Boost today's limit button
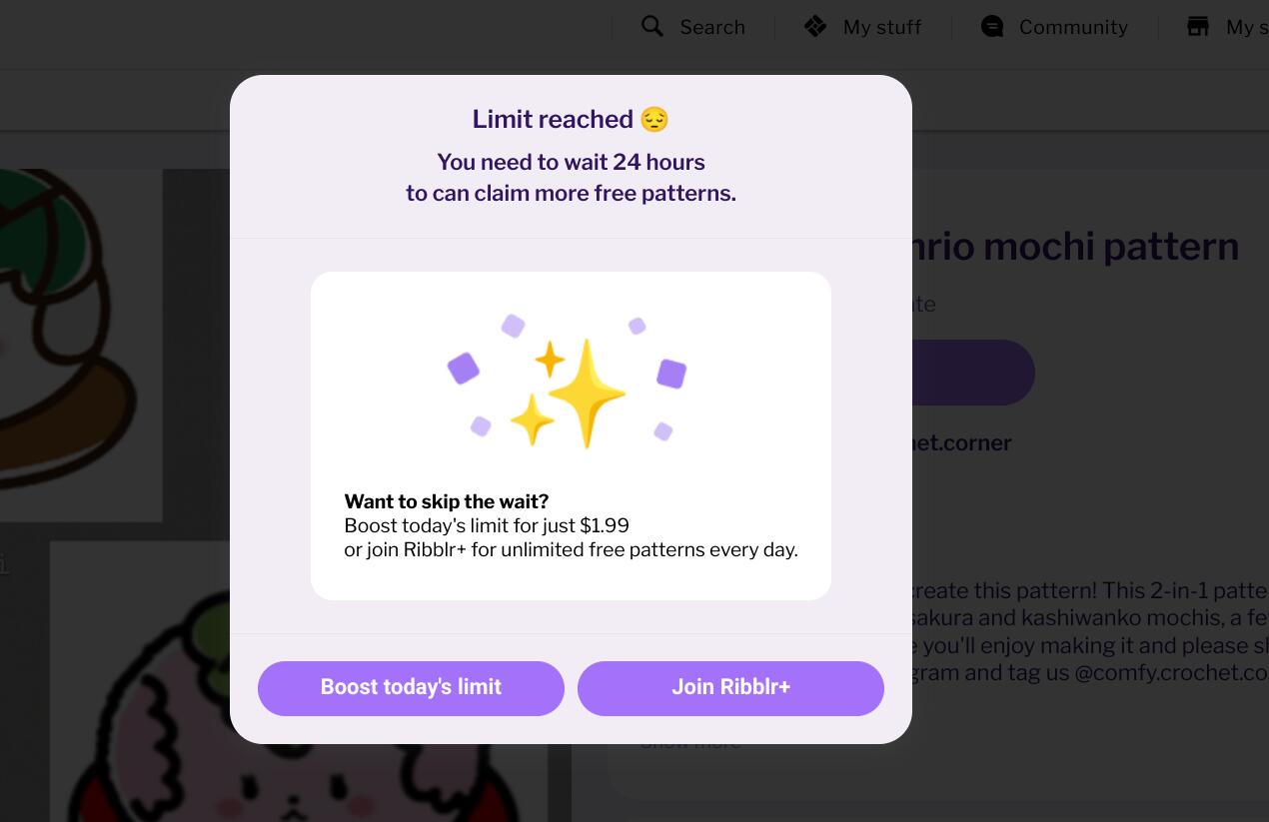The width and height of the screenshot is (1269, 822). point(411,688)
